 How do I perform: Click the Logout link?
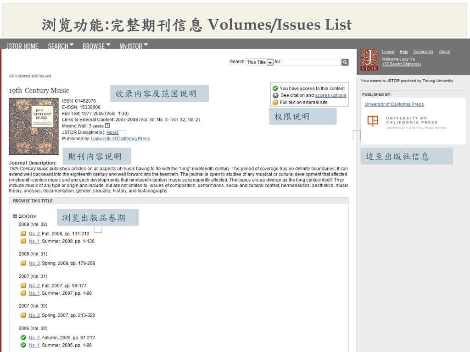(388, 52)
